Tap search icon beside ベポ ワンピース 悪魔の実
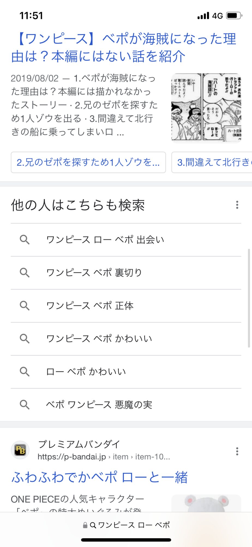Image resolution: width=252 pixels, height=547 pixels. coord(25,405)
